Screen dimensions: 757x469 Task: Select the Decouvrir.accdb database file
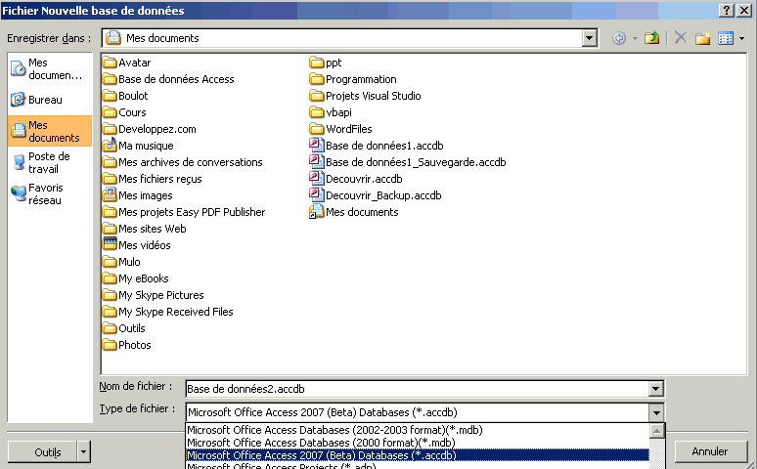point(363,179)
